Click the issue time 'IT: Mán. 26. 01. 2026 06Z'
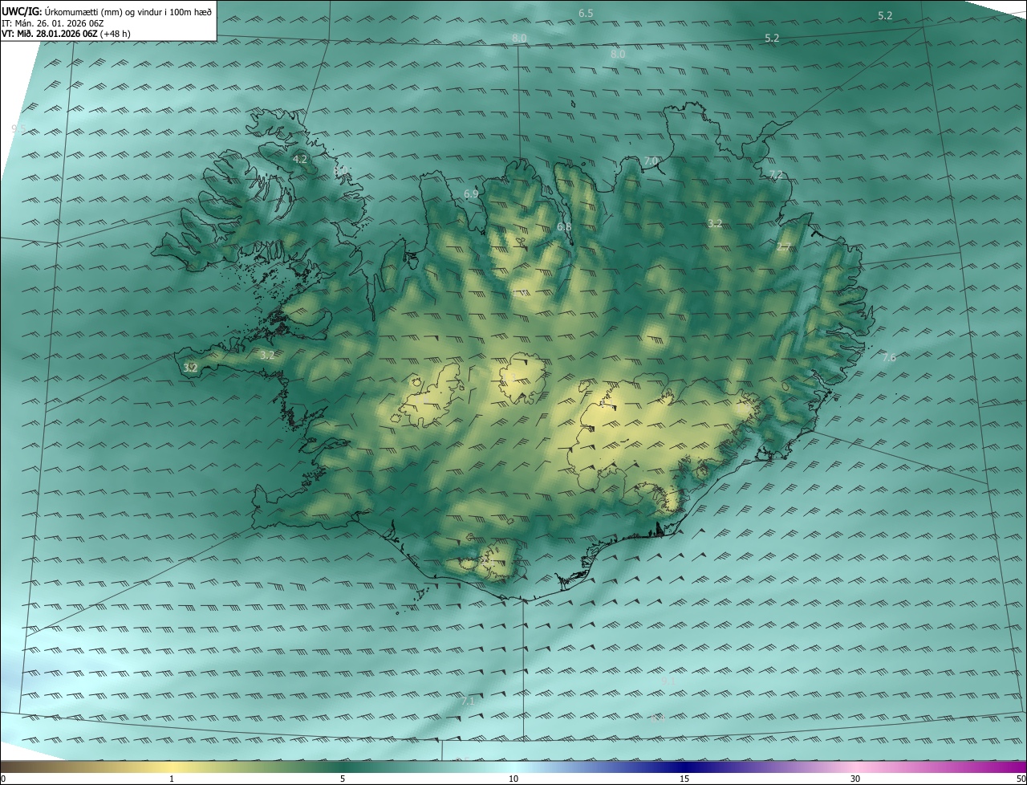1027x785 pixels. click(53, 22)
